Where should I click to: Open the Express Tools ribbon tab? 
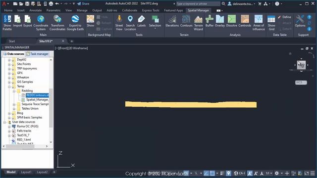[x=151, y=10]
